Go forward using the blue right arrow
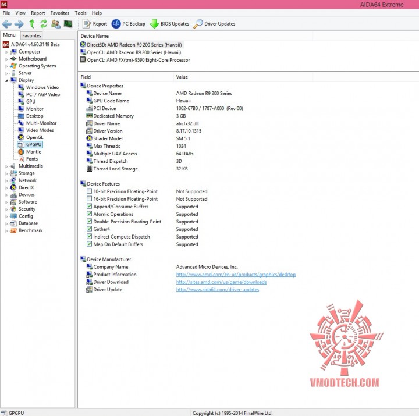 19,24
